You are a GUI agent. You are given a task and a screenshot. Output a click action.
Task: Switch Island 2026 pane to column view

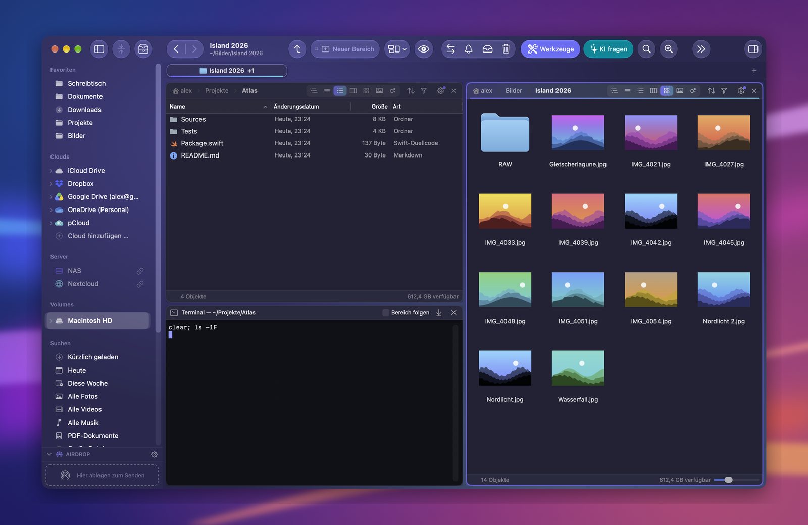click(653, 91)
